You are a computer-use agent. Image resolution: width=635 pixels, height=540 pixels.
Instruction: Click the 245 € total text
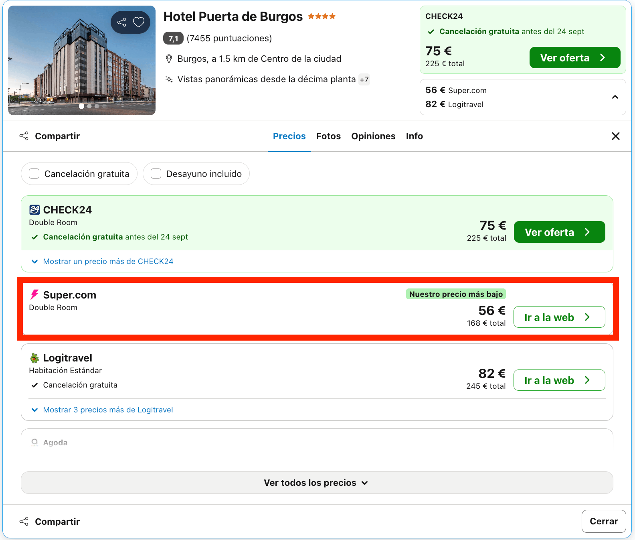[486, 386]
